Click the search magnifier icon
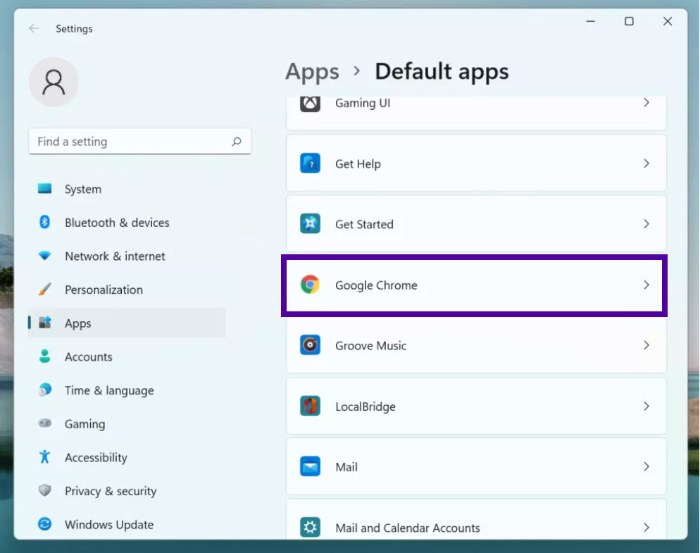Image resolution: width=700 pixels, height=553 pixels. click(237, 142)
